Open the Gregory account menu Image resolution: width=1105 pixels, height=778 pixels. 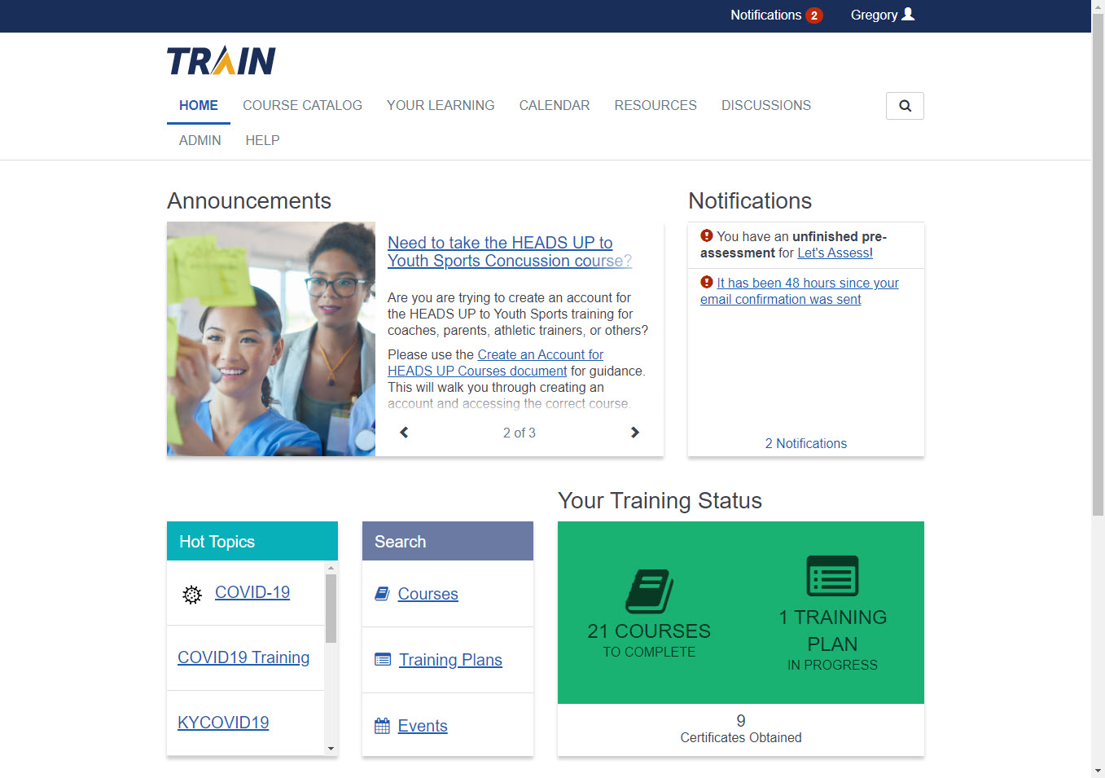[883, 15]
